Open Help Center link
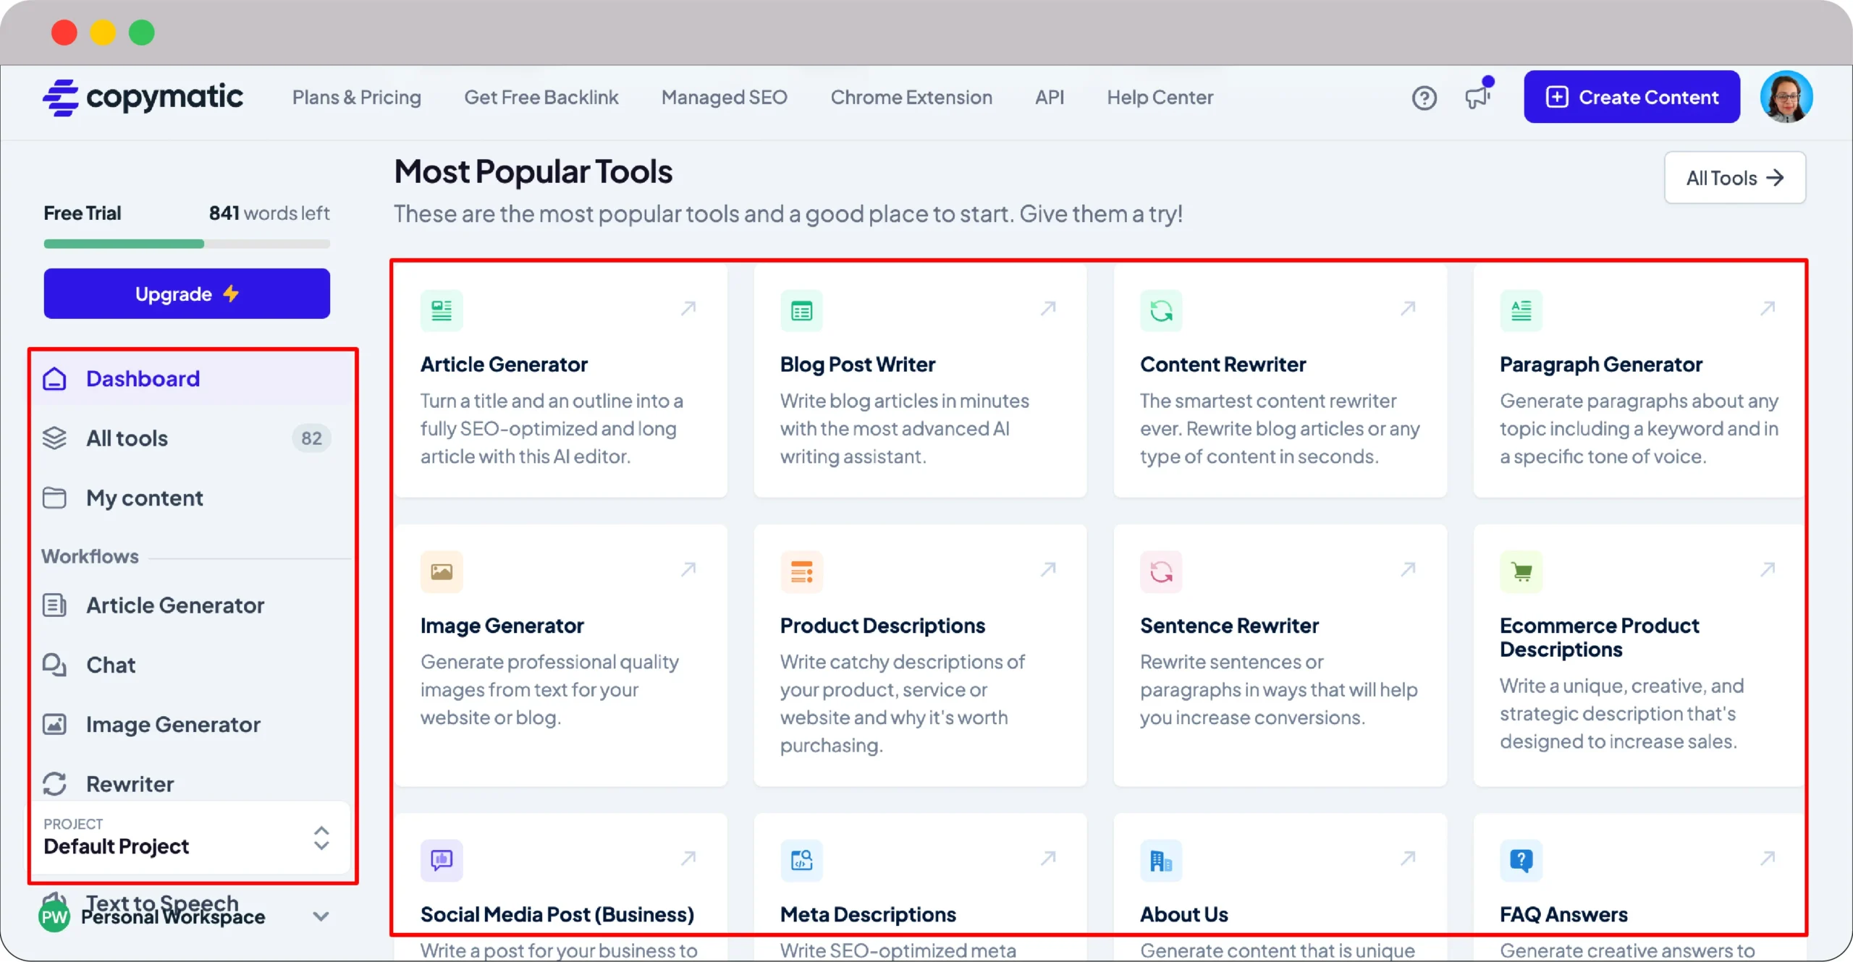The image size is (1853, 962). pyautogui.click(x=1160, y=98)
